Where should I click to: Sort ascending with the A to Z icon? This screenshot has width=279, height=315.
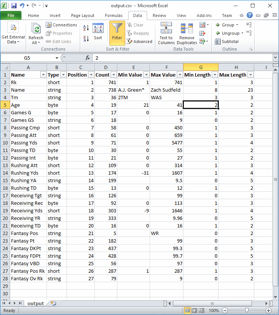point(86,28)
